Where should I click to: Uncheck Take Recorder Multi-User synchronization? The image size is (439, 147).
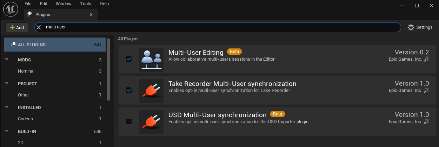[x=129, y=90]
